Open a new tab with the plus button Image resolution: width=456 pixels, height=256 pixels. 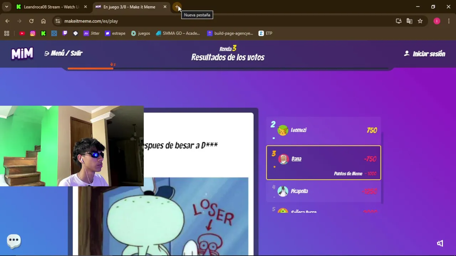pos(177,7)
